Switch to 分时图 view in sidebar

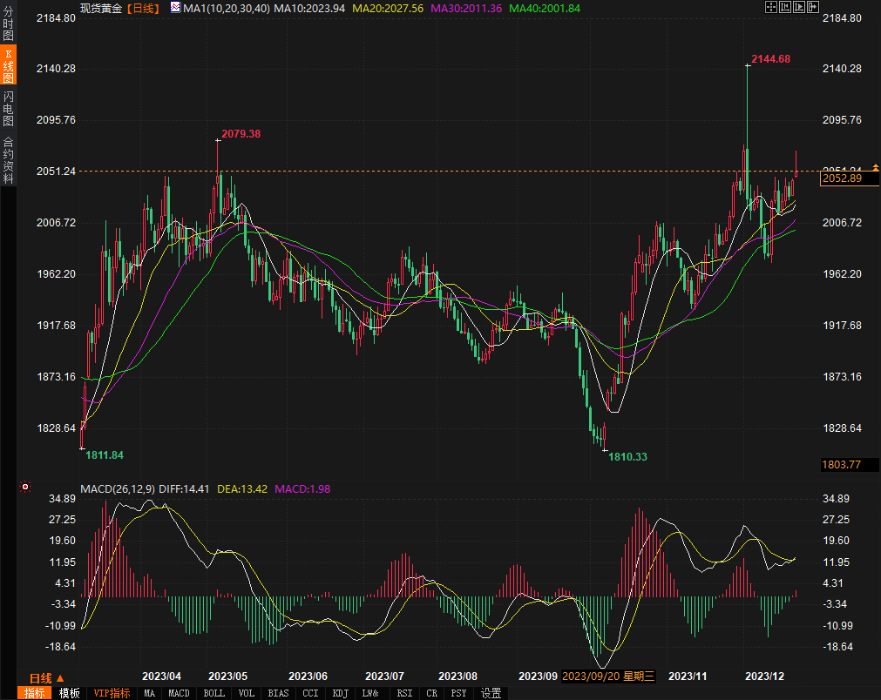8,25
